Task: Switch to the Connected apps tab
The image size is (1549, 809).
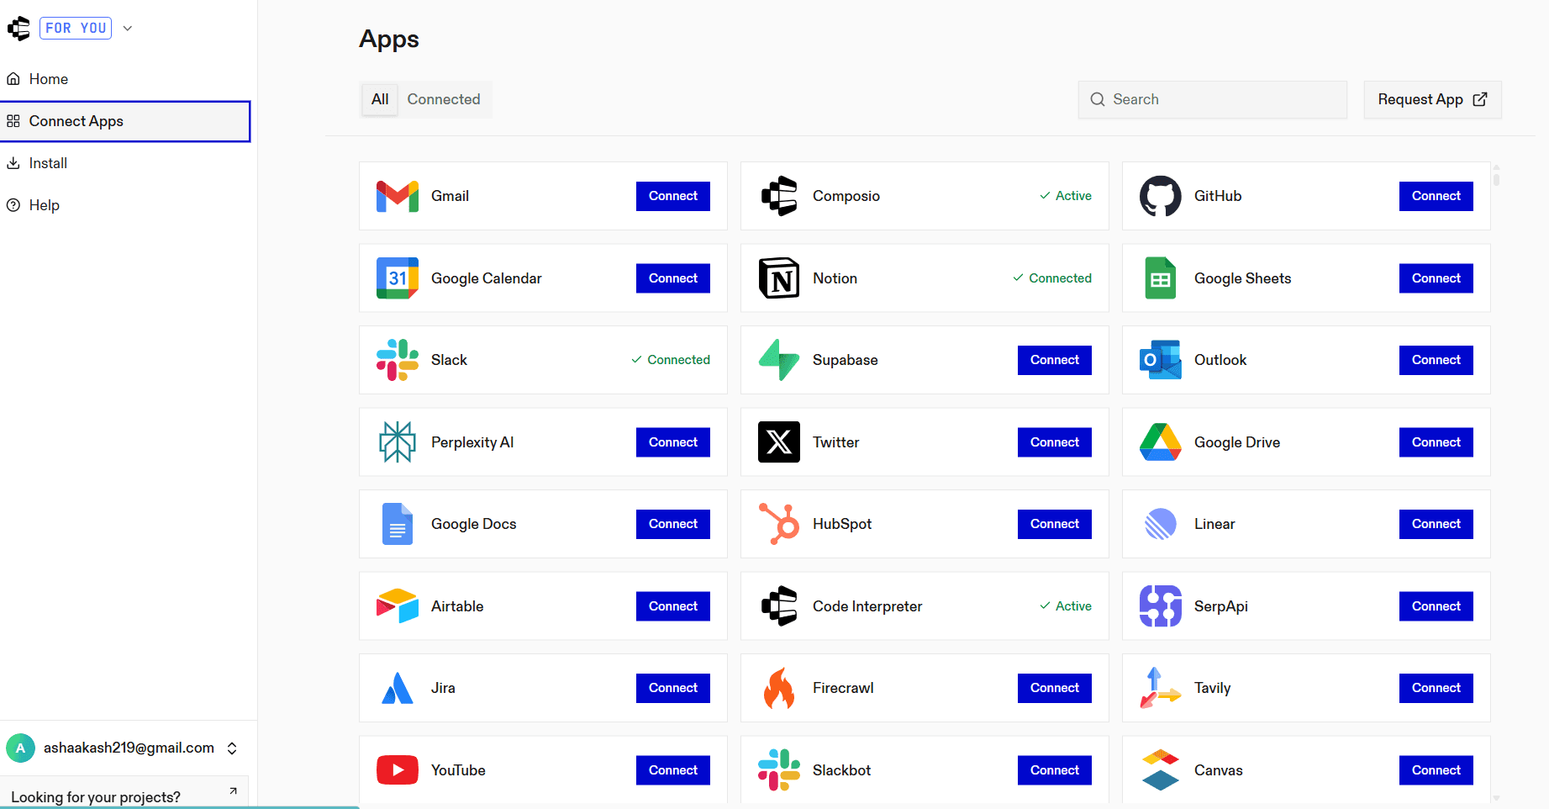Action: pos(444,99)
